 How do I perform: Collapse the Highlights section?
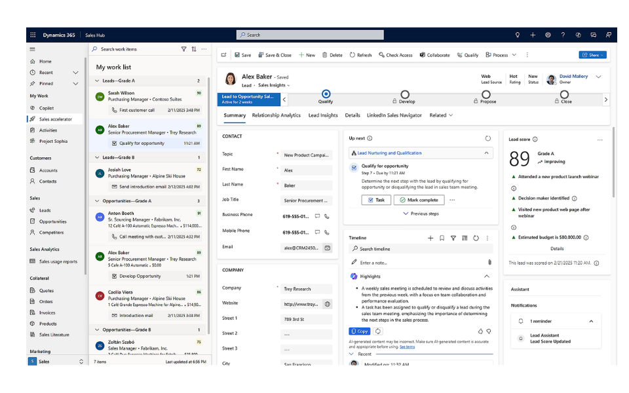tap(487, 276)
